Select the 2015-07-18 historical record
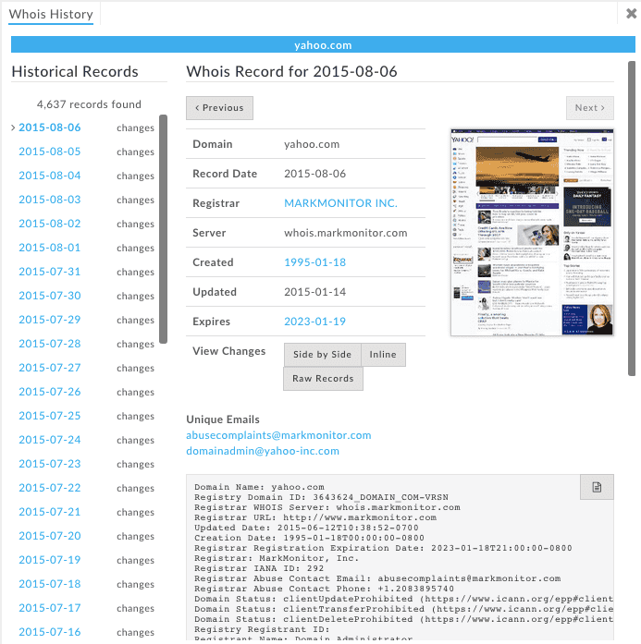641x644 pixels. pos(50,584)
